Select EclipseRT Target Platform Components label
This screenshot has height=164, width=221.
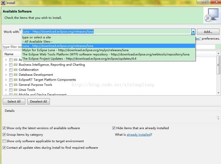point(47,80)
